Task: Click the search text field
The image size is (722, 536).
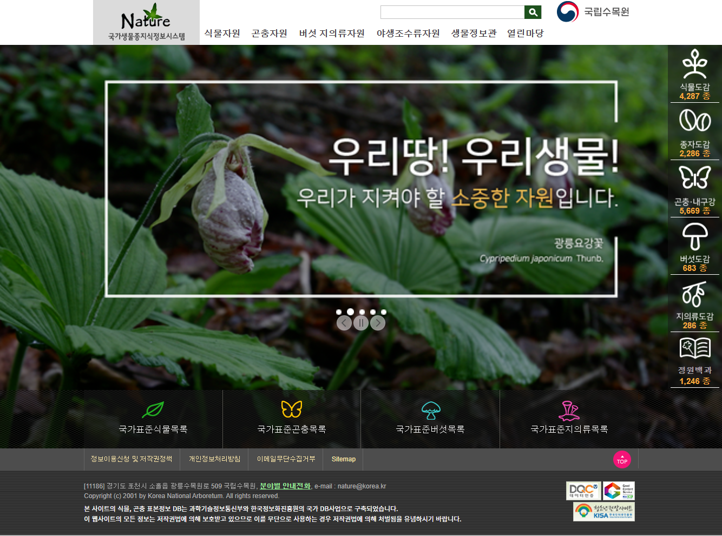Action: (x=452, y=12)
